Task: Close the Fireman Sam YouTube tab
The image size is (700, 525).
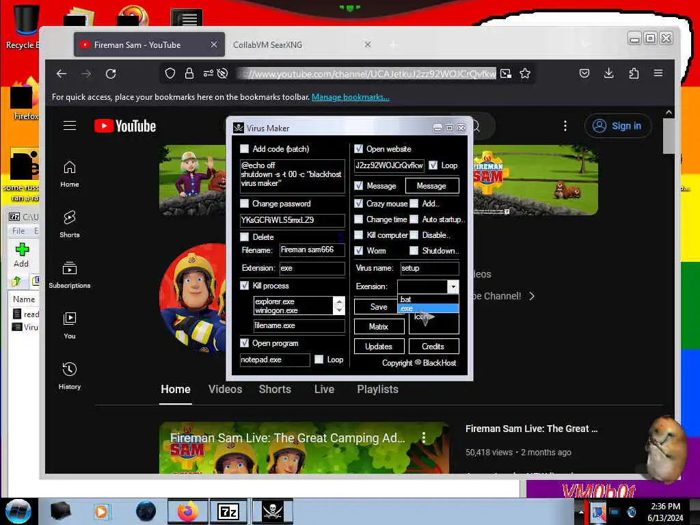Action: [214, 44]
